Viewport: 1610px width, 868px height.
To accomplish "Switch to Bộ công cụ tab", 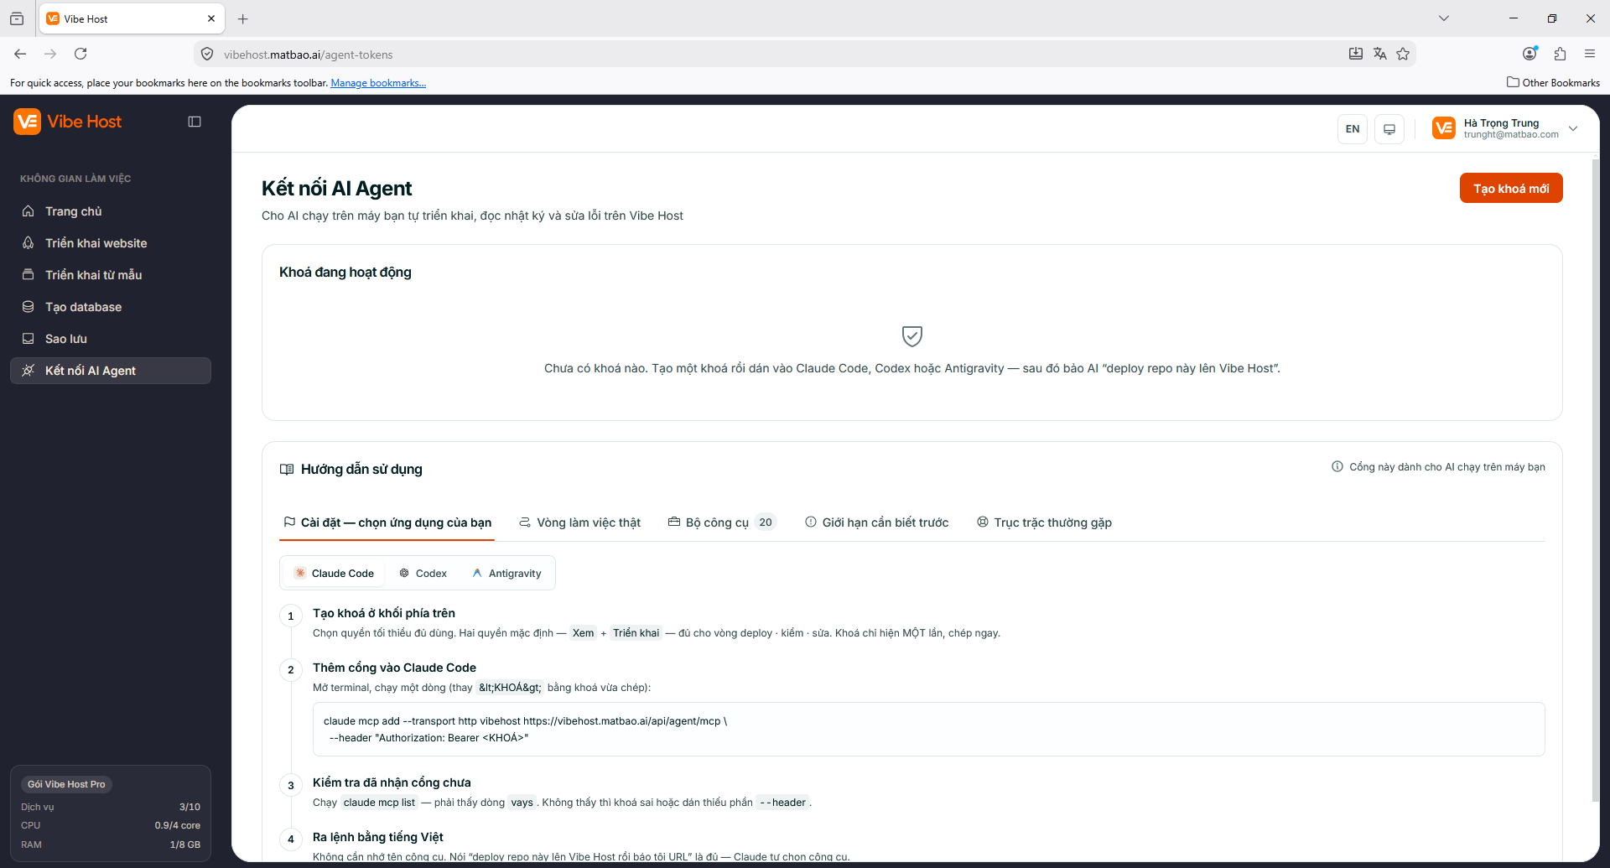I will coord(722,522).
